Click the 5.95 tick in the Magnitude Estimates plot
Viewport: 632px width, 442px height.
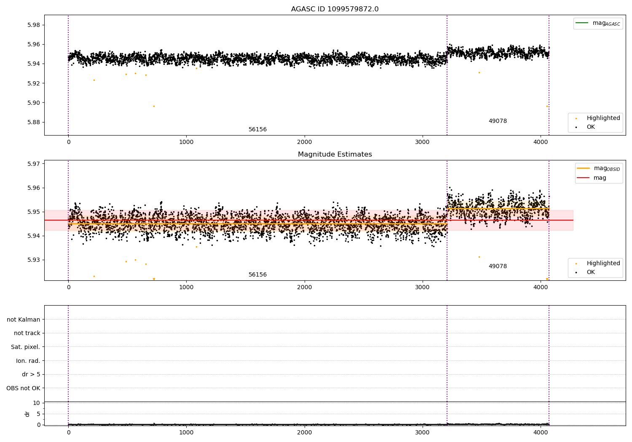[x=33, y=212]
